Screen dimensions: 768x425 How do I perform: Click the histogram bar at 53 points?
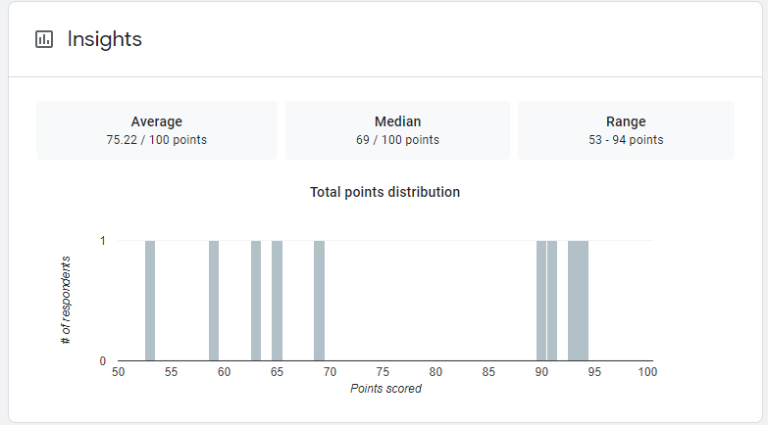[x=150, y=301]
